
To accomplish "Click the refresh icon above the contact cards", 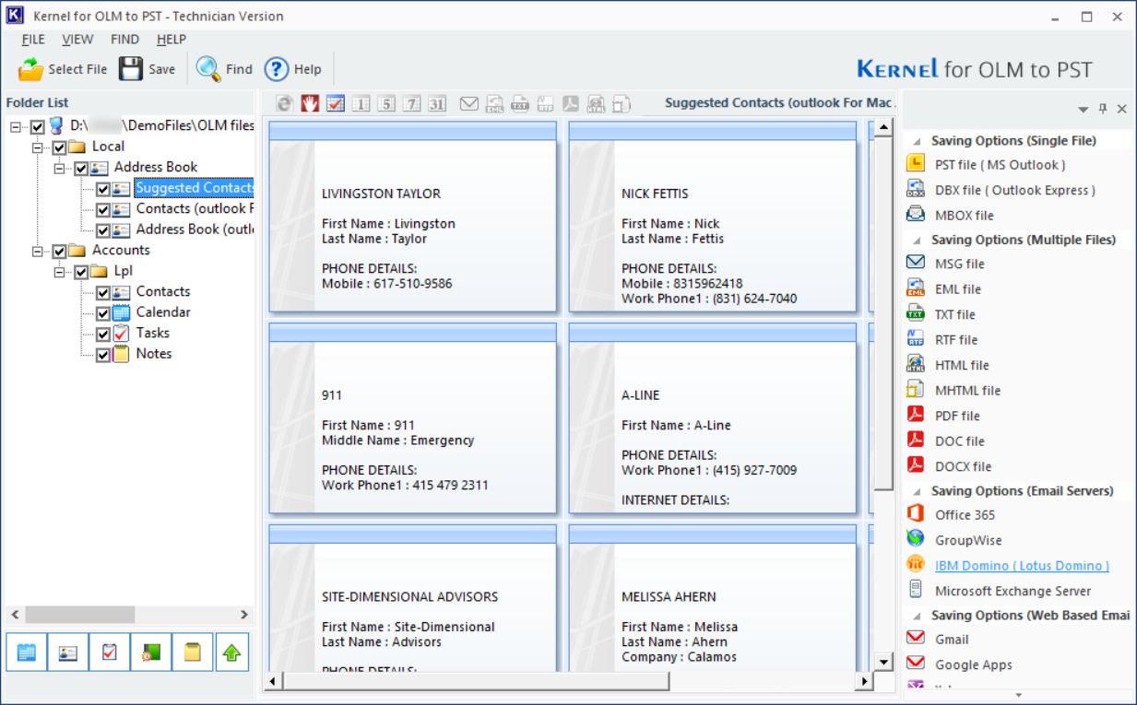I will coord(285,104).
